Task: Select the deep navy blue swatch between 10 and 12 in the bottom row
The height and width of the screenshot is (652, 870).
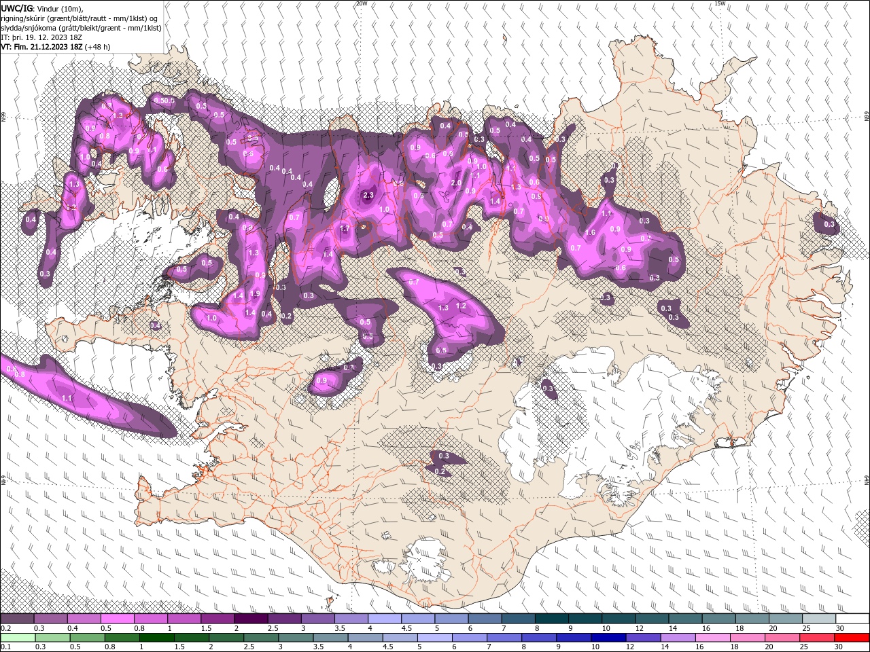Action: click(608, 638)
